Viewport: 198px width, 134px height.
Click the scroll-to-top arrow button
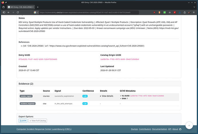click(190, 125)
